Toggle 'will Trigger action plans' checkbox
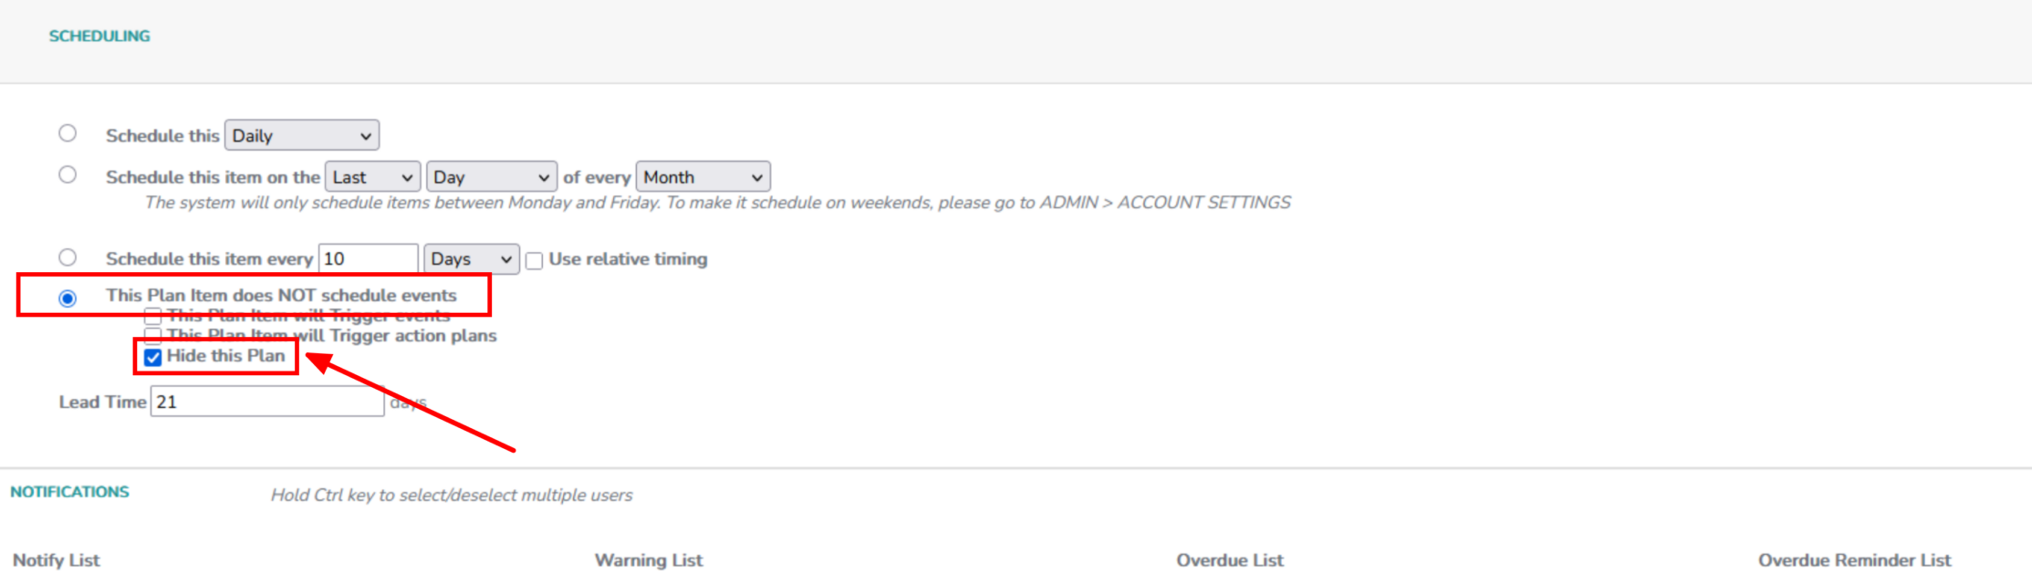Viewport: 2032px width, 575px height. [x=153, y=336]
